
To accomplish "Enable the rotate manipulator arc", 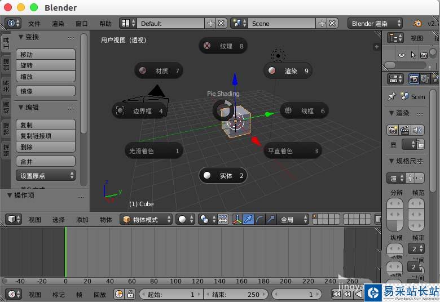I will [x=259, y=219].
